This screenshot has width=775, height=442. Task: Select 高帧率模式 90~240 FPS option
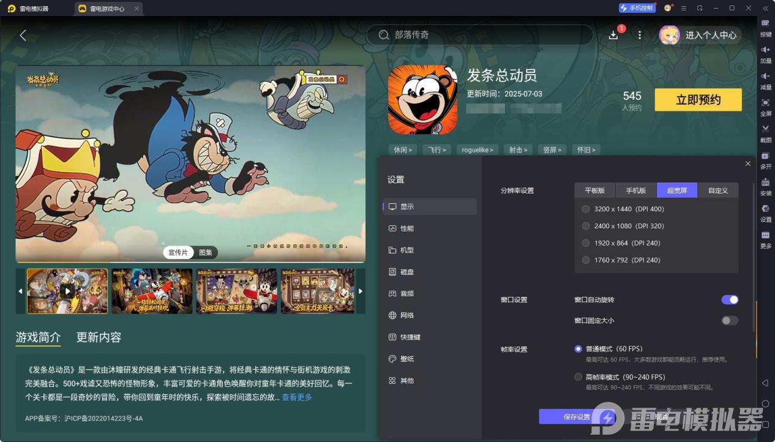point(578,377)
